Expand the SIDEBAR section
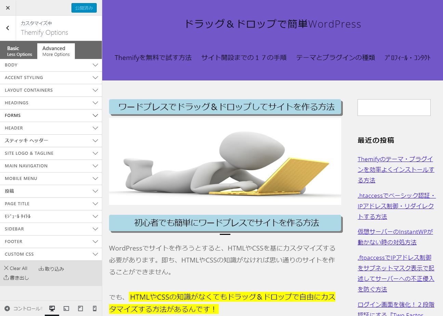This screenshot has width=443, height=316. pyautogui.click(x=51, y=229)
